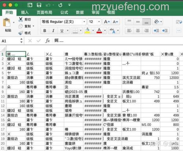183x151 pixels.
Task: Click the Name Box showing A1
Action: 10,41
